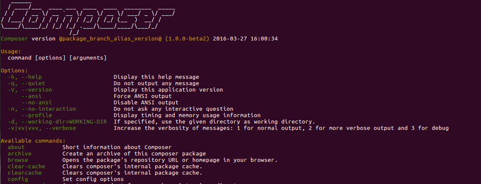Image resolution: width=481 pixels, height=184 pixels.
Task: Click the -n, --no-interaction option
Action: 42,109
